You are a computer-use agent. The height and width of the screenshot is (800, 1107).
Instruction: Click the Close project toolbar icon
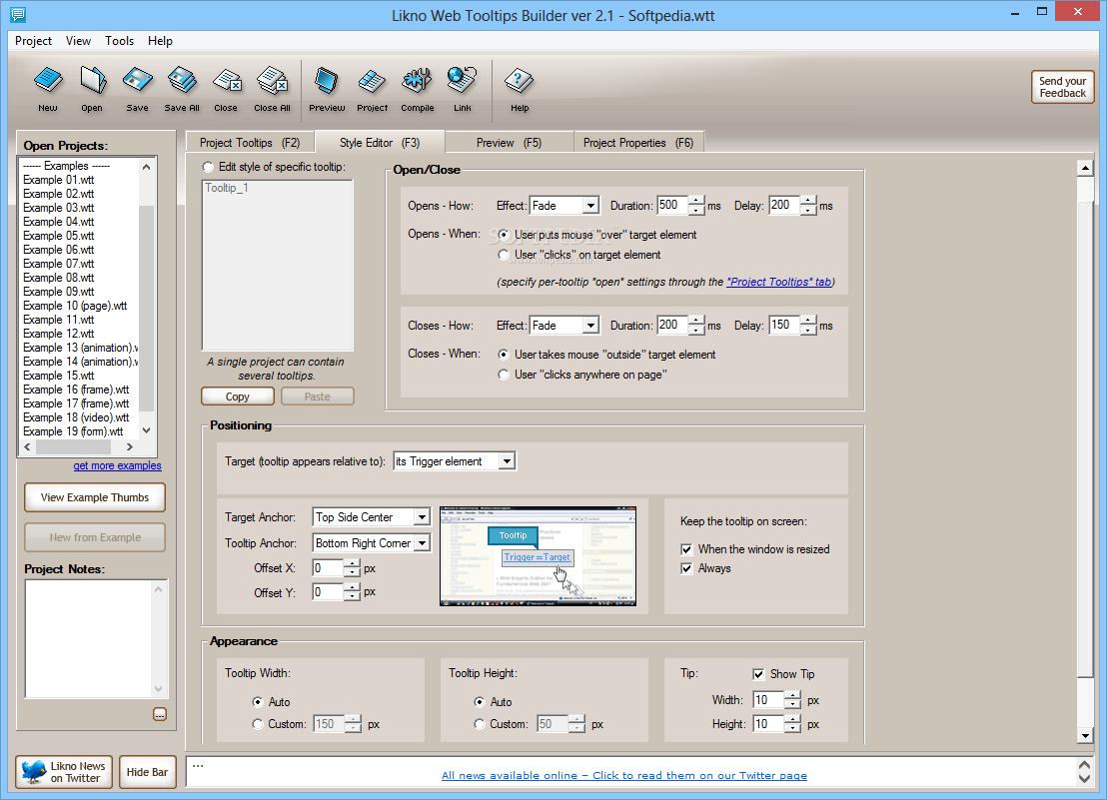click(x=226, y=89)
